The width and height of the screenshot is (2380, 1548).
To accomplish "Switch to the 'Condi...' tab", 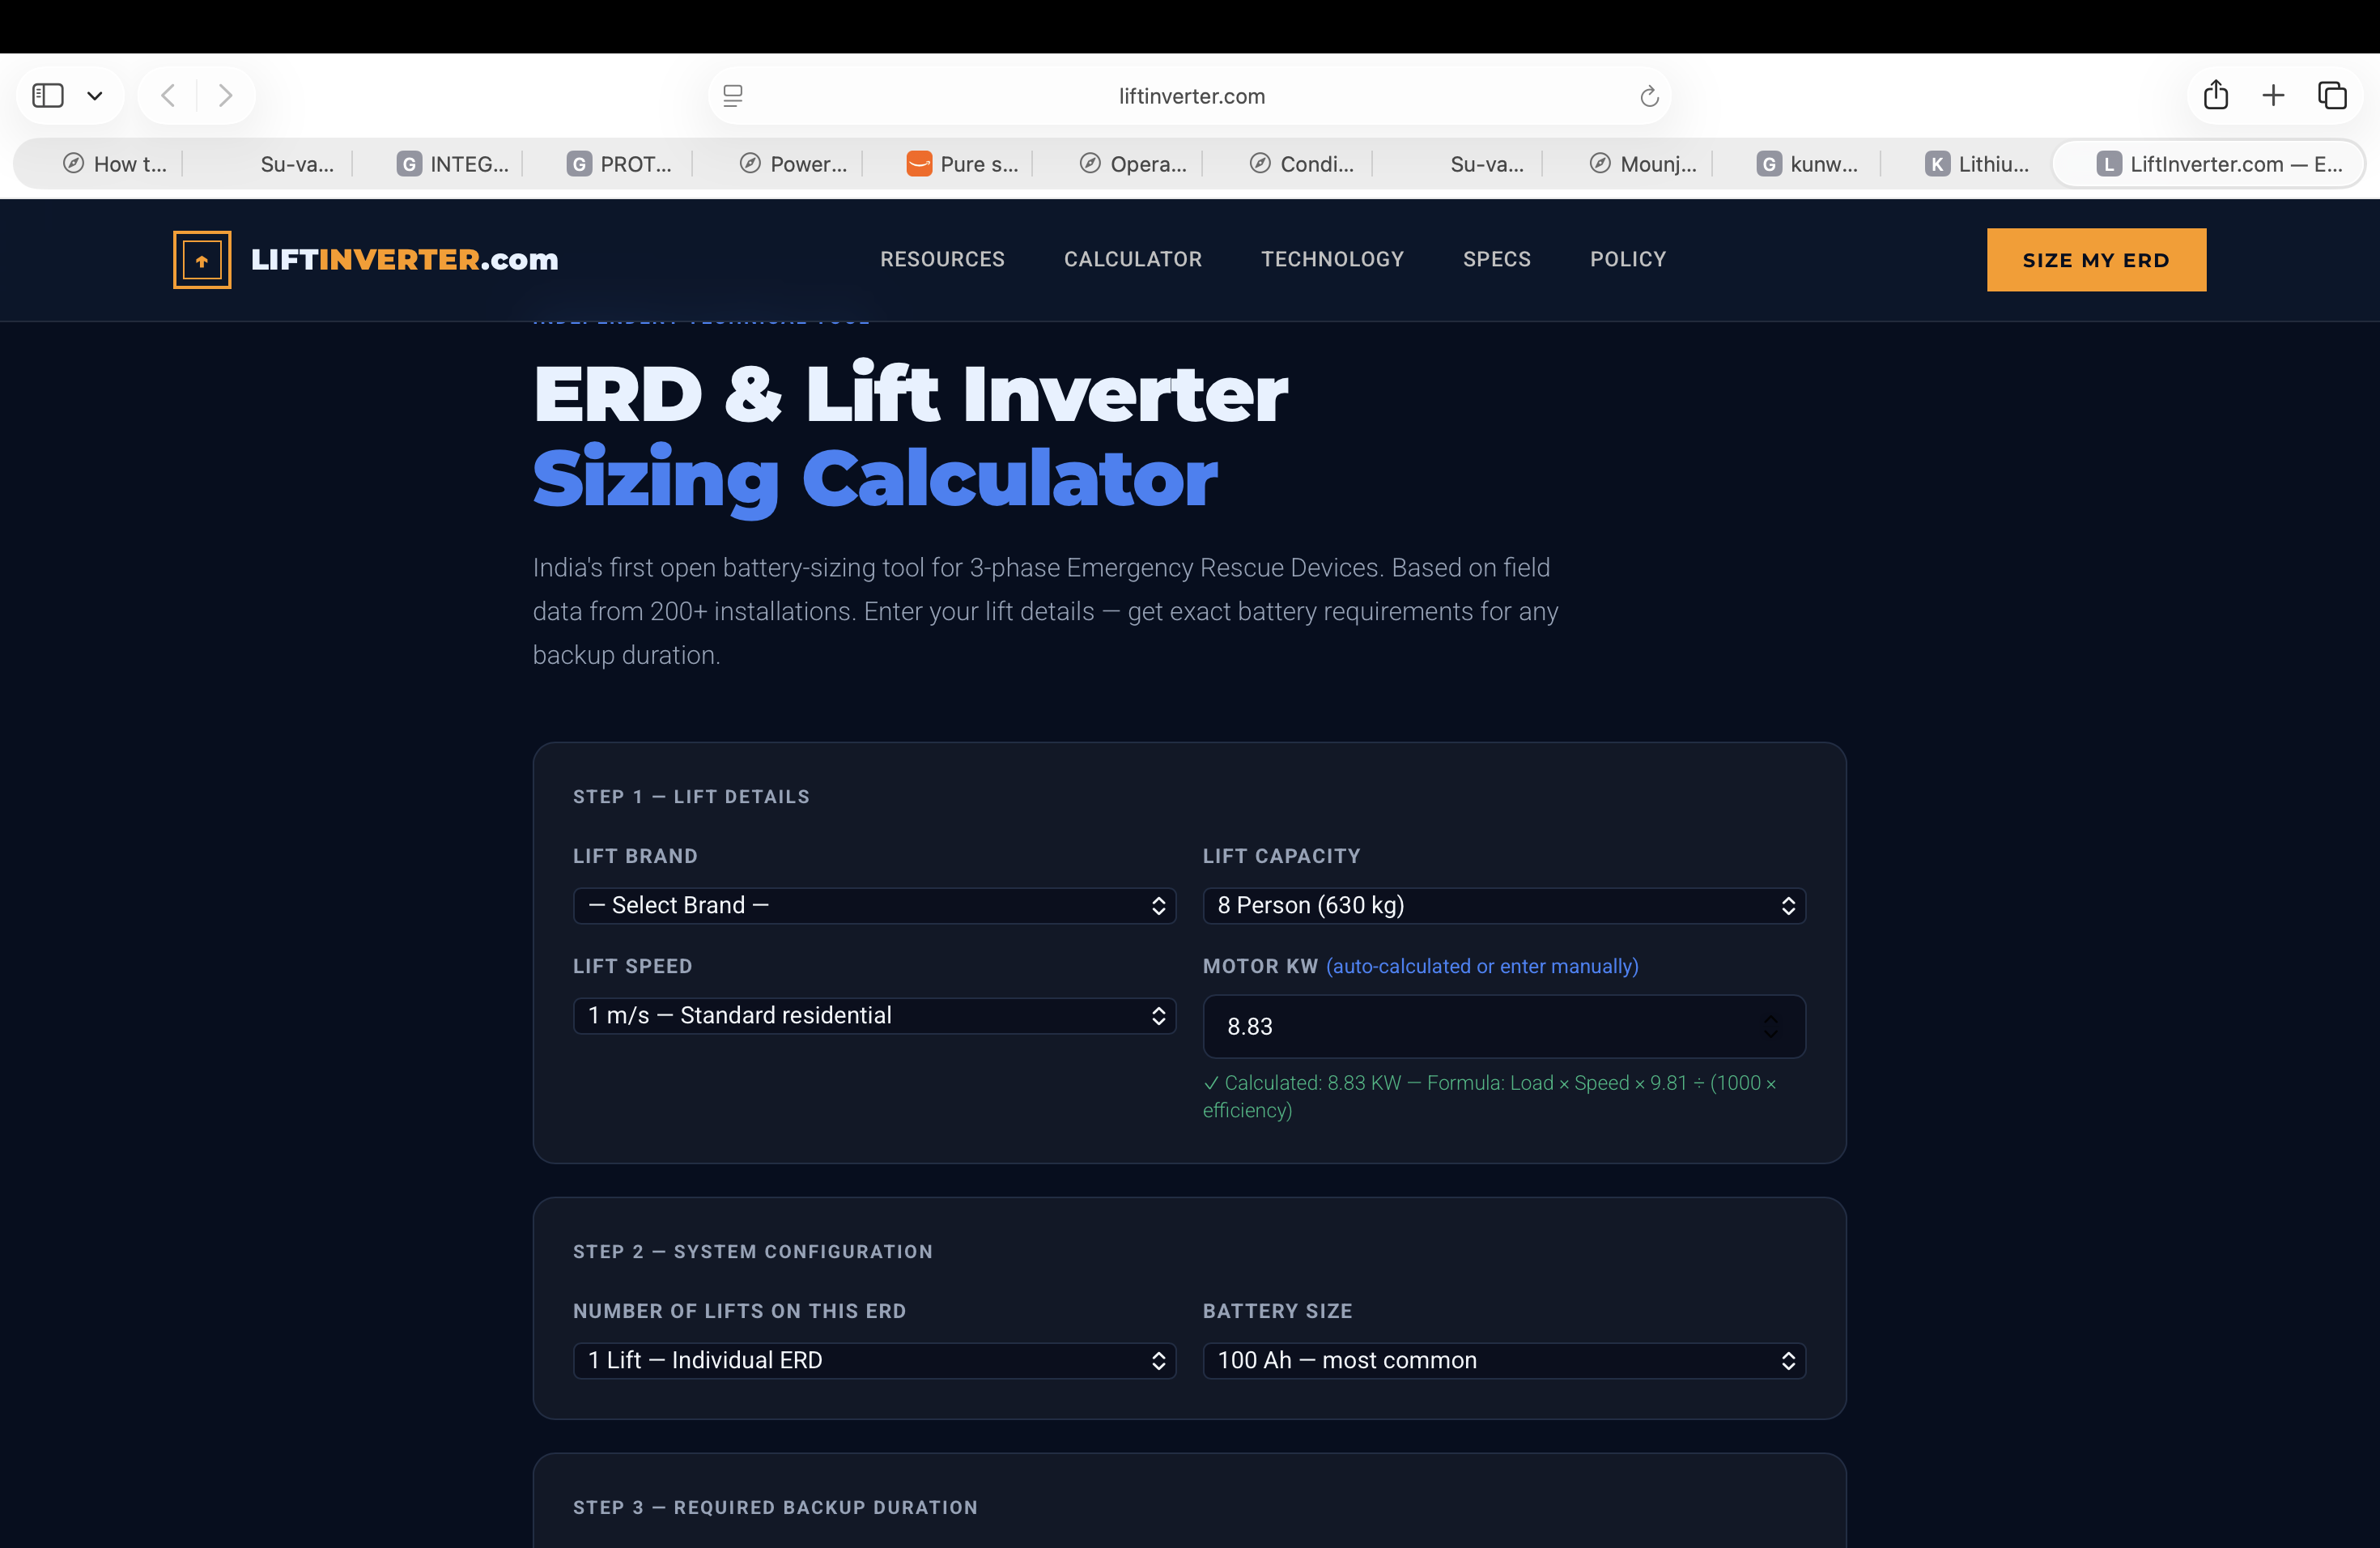I will click(1302, 164).
